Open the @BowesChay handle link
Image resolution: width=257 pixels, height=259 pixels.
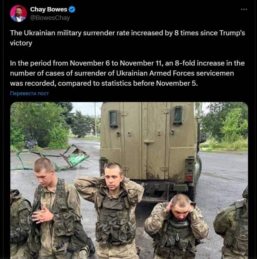pyautogui.click(x=50, y=18)
